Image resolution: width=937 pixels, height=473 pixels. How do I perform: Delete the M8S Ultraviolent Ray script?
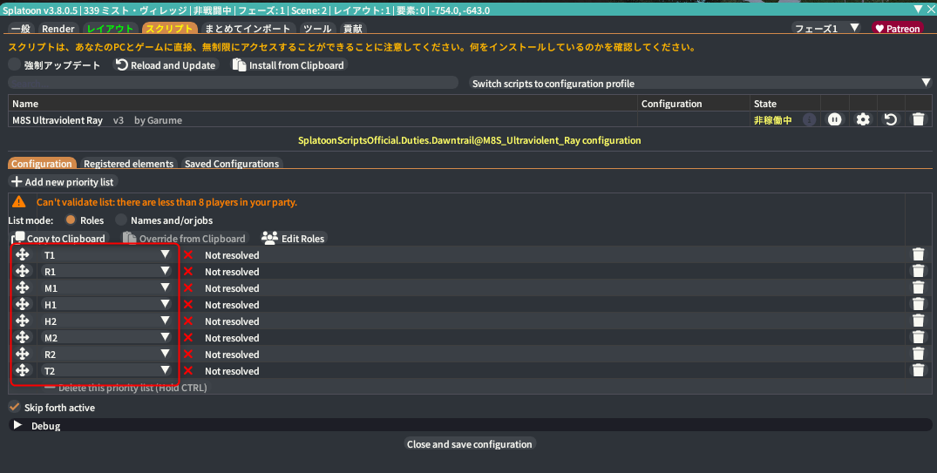pos(919,119)
